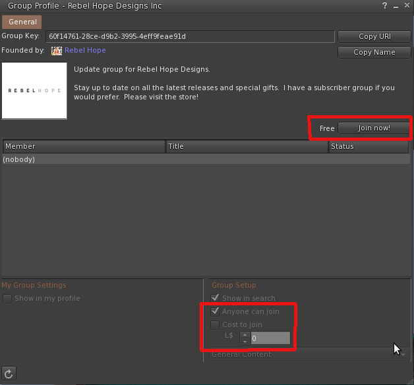
Task: Toggle Show in search checkbox
Action: tap(215, 298)
